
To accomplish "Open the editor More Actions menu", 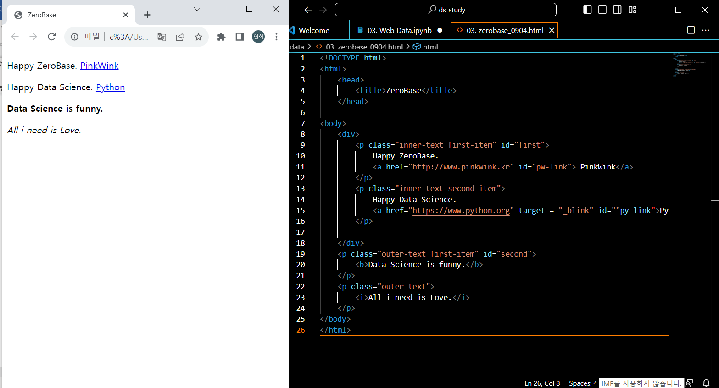I will [706, 30].
